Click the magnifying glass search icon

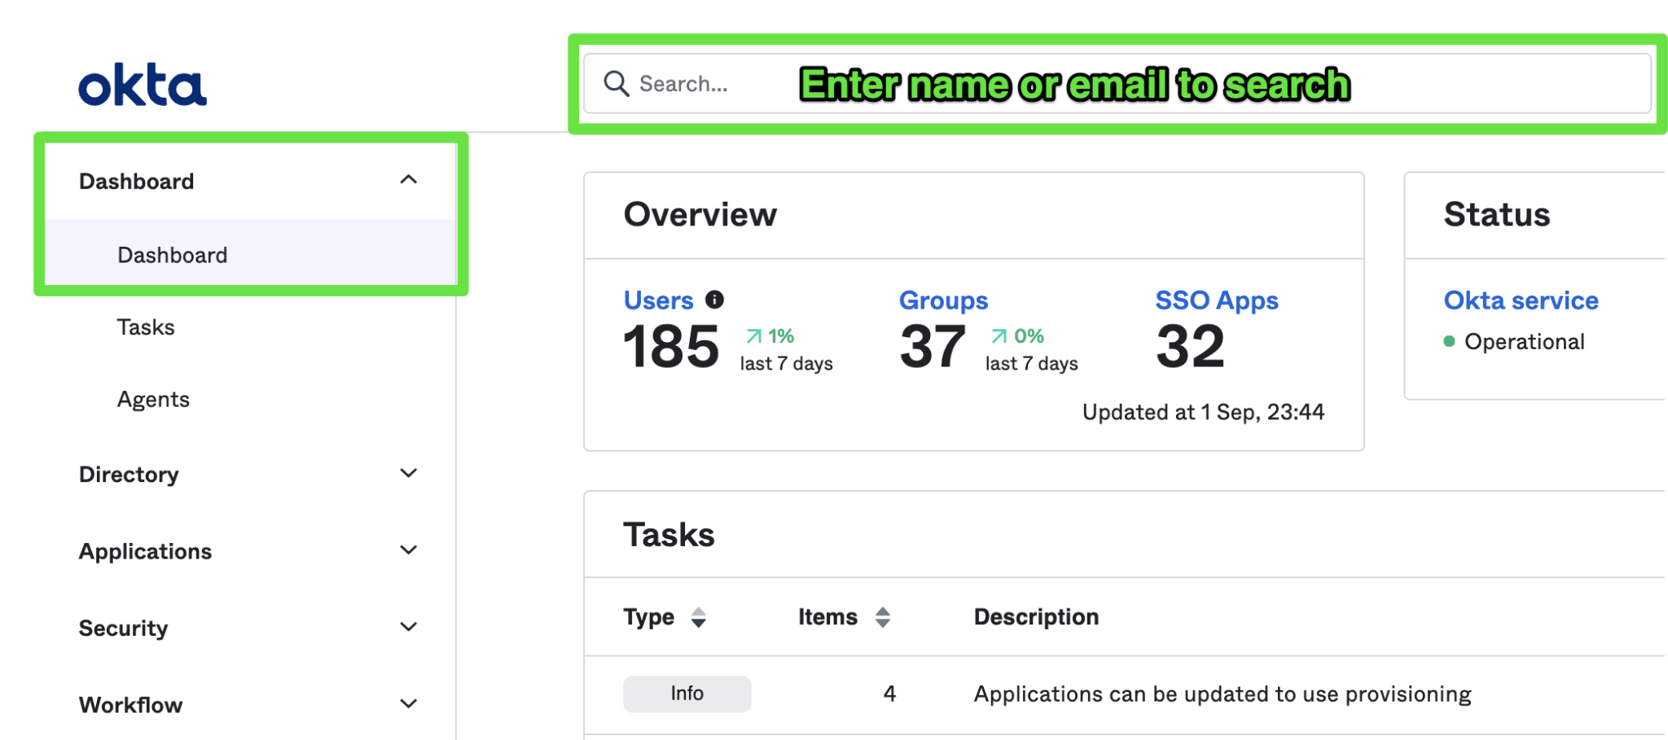[616, 84]
